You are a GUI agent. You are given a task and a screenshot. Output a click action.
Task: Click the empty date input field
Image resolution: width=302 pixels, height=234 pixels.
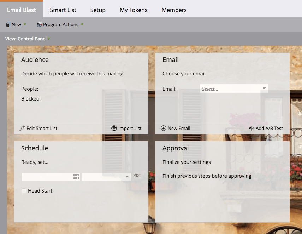[46, 177]
